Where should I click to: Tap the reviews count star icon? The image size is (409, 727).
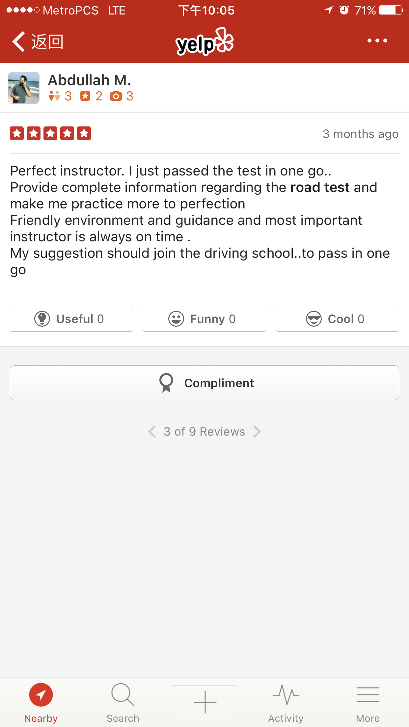[x=85, y=96]
